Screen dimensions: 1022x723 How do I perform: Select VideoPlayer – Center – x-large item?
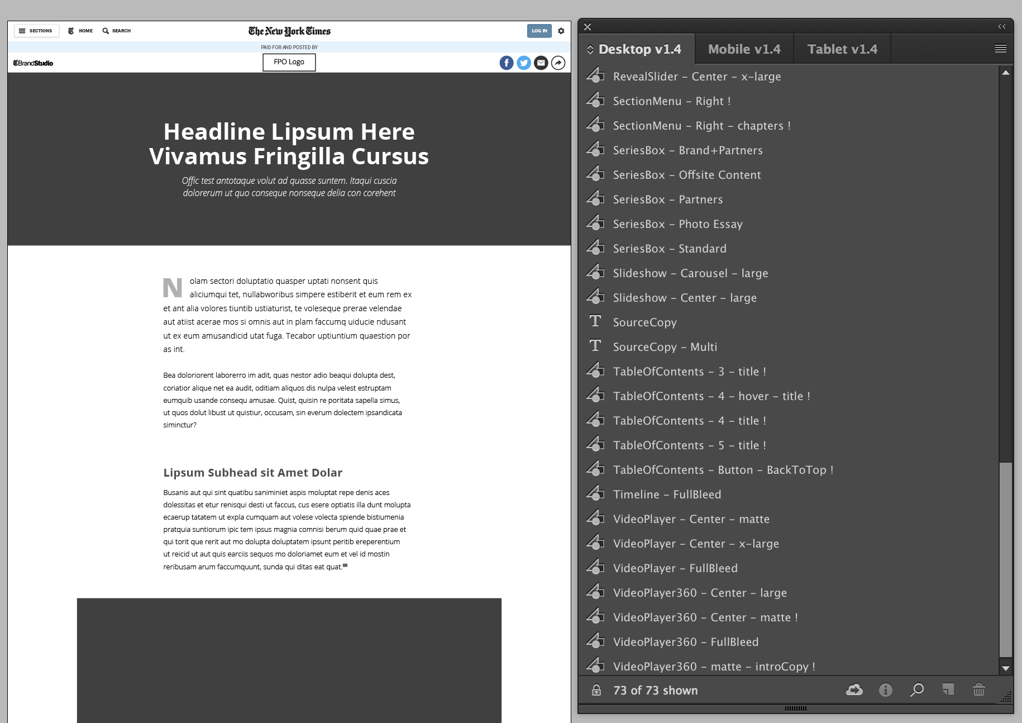tap(787, 544)
